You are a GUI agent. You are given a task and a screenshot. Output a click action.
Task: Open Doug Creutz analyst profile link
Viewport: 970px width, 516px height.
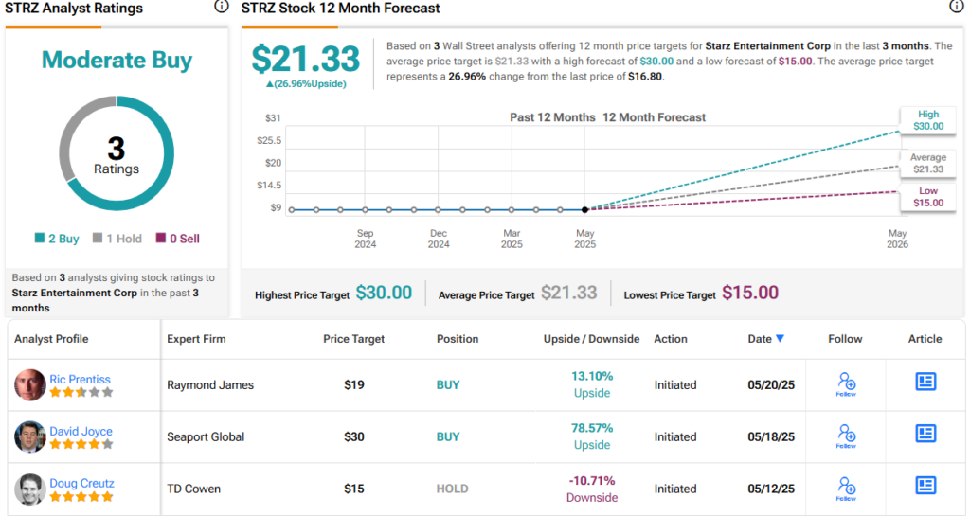point(81,483)
